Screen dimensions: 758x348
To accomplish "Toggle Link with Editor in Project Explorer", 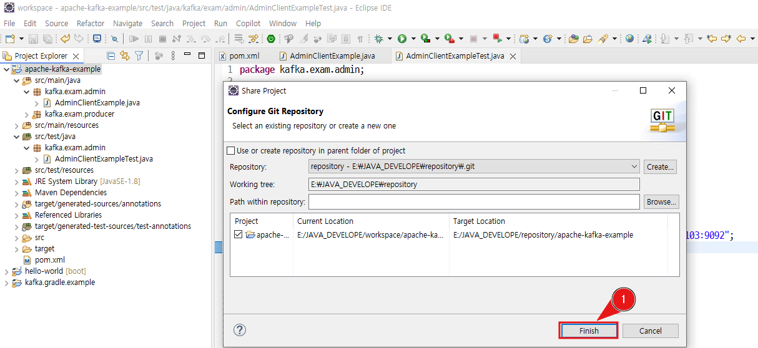I will click(125, 56).
